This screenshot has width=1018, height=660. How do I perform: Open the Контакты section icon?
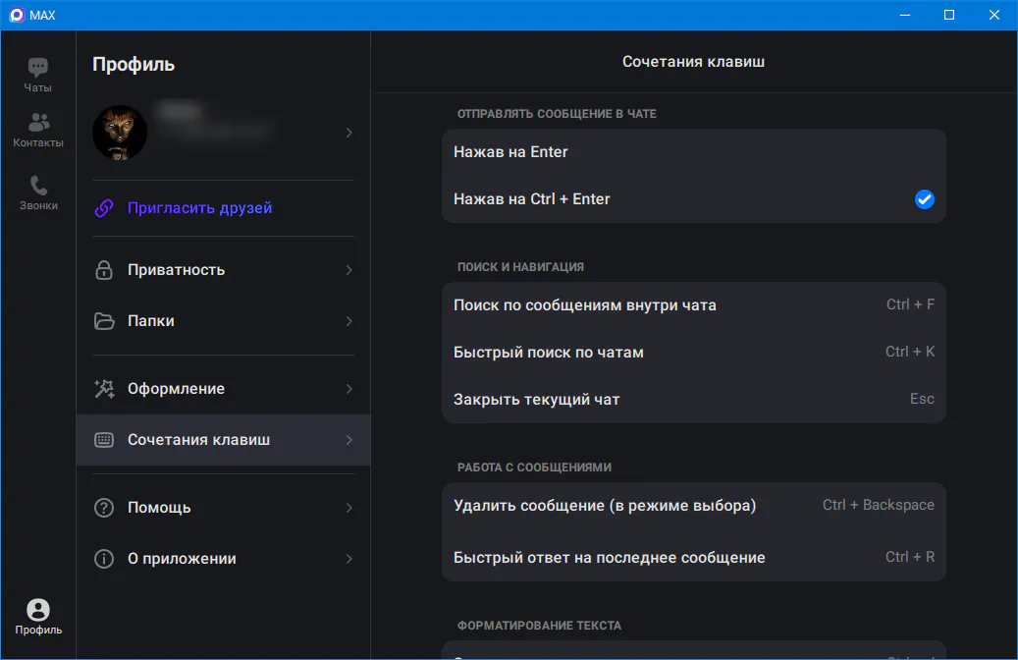(x=38, y=122)
